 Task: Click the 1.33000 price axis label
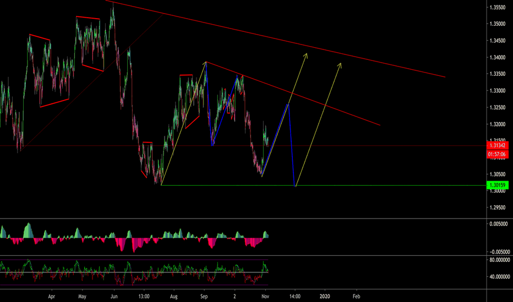(x=497, y=91)
